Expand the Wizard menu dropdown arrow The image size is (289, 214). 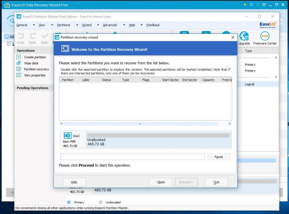click(x=98, y=25)
